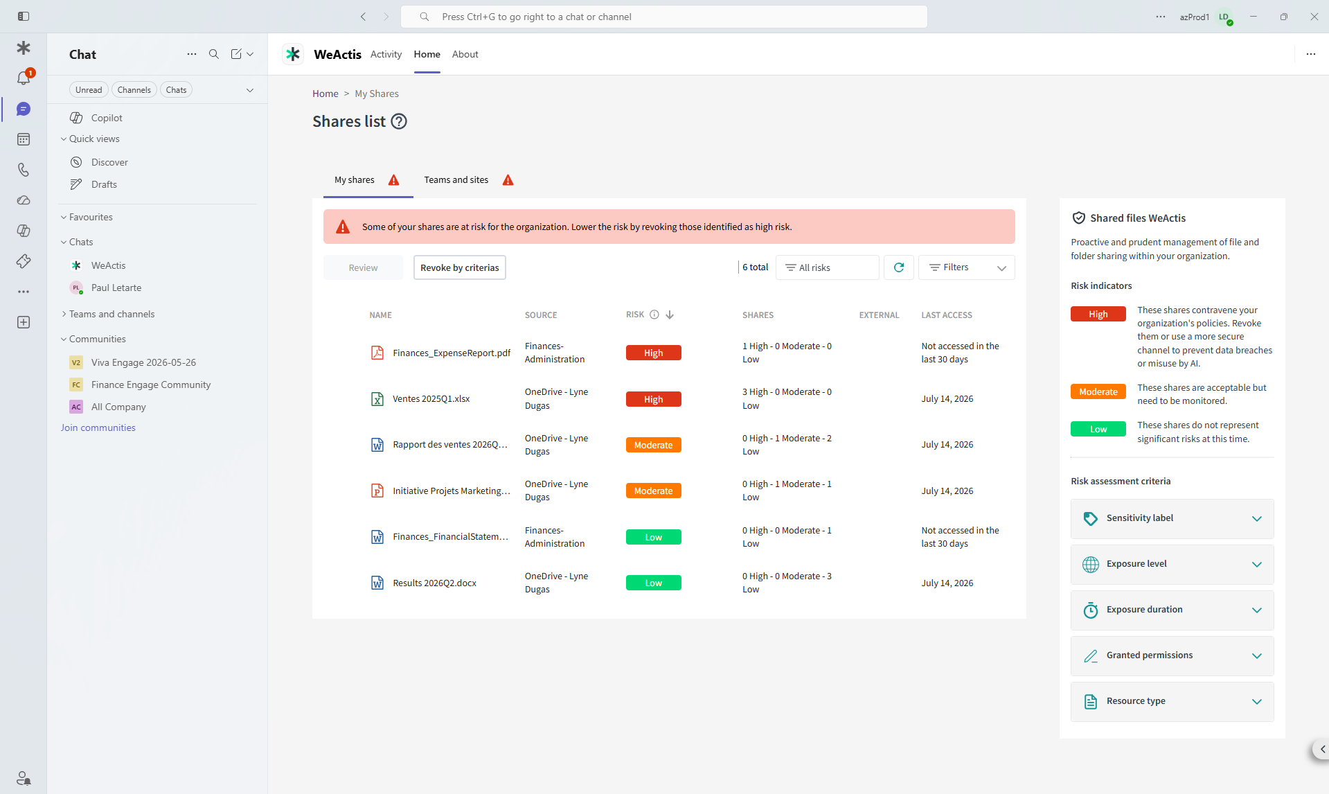Filter chats by Unread

pos(89,90)
